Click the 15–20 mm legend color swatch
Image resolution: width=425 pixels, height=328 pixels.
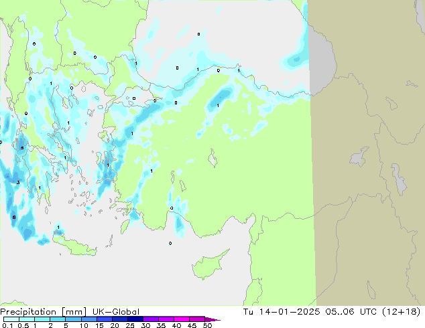[104, 319]
